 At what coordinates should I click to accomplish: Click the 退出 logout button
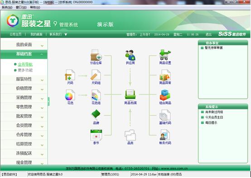(208, 34)
